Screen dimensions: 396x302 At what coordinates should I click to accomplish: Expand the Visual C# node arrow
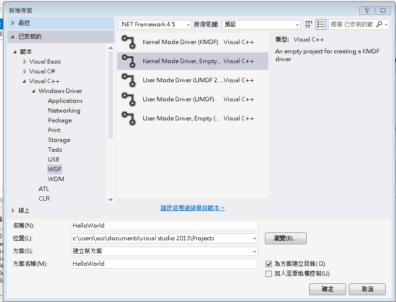point(25,71)
